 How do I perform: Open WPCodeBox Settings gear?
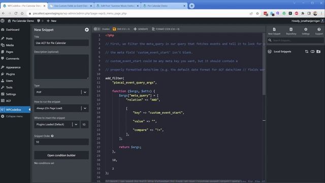[306, 31]
